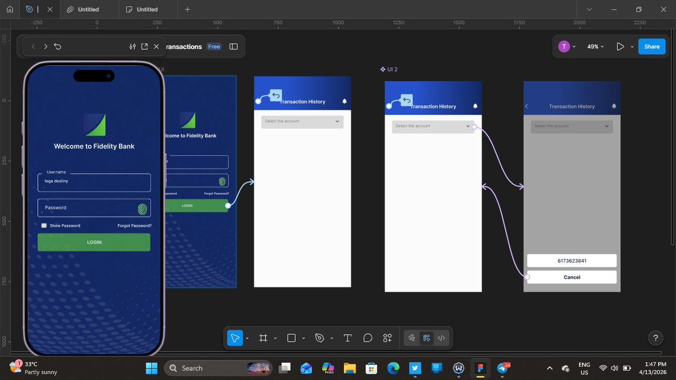
Task: Go back in the prototype preview
Action: coord(33,47)
